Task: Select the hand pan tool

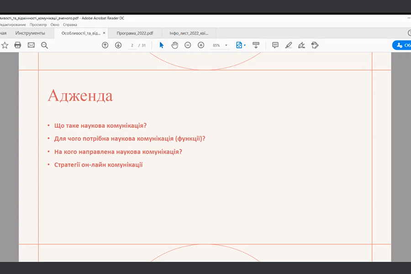Action: click(x=174, y=45)
